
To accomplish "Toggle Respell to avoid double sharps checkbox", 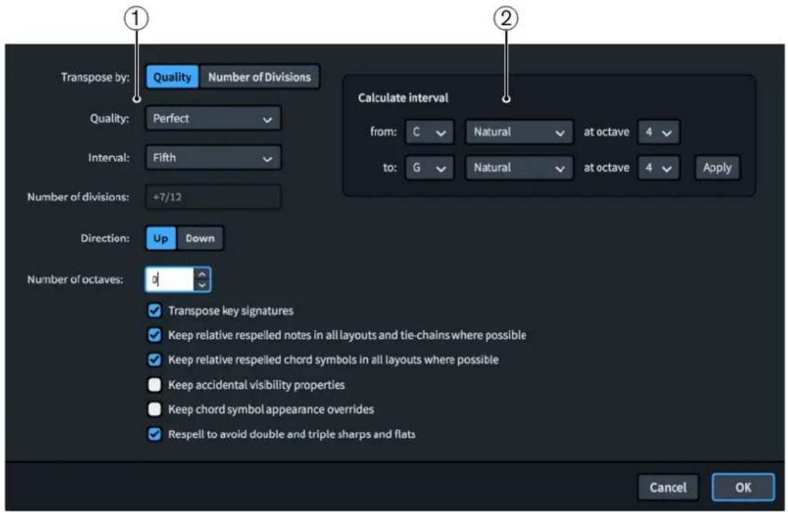I will (155, 434).
